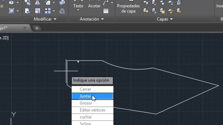Select the Array (Matriz) tool icon
The image size is (223, 125).
tap(48, 11)
